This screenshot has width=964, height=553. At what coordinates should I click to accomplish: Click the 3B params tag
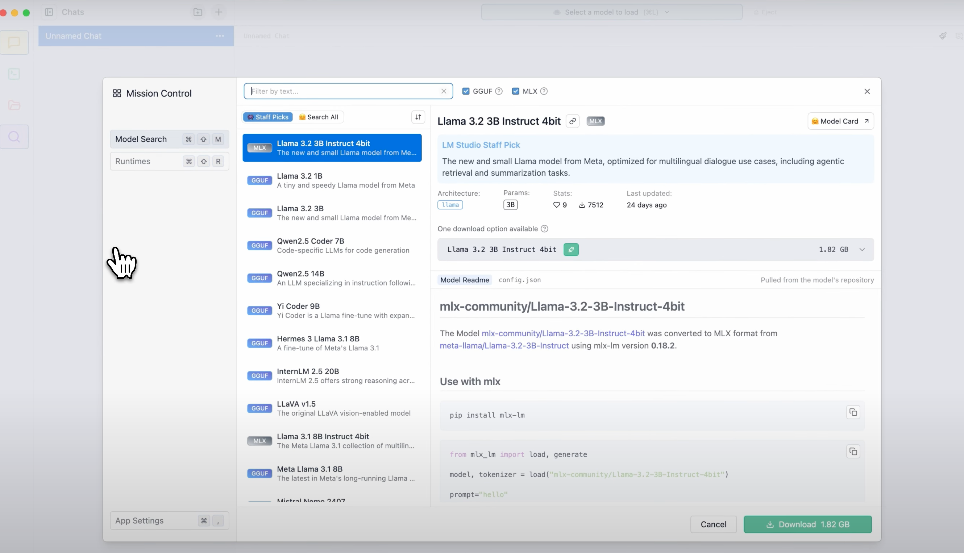(x=511, y=205)
